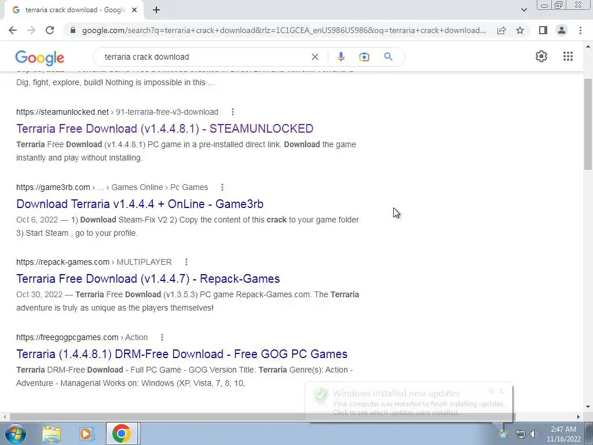Open the Terraria Free Download STEAMUNLOCKED link

[x=164, y=129]
